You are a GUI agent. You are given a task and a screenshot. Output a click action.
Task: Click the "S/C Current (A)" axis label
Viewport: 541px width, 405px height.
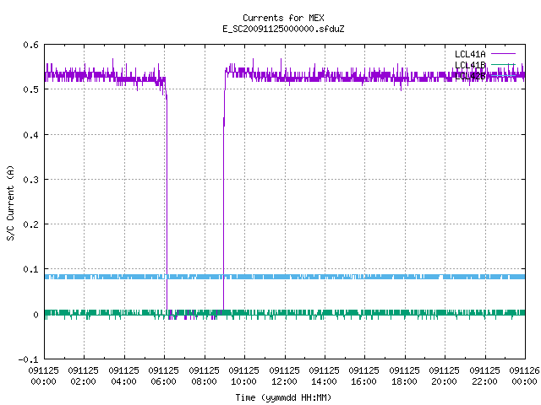[x=10, y=202]
